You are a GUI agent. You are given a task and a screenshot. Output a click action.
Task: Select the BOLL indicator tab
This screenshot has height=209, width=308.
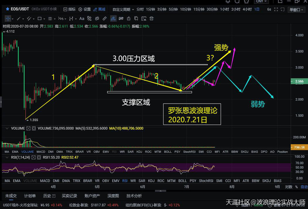point(168,152)
